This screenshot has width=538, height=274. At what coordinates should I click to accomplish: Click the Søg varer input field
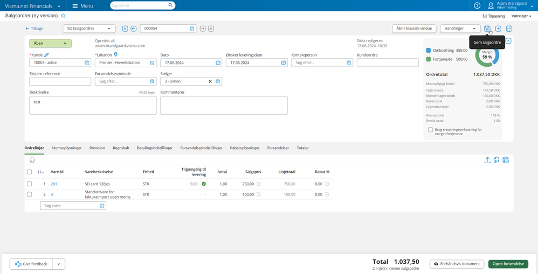coord(73,206)
